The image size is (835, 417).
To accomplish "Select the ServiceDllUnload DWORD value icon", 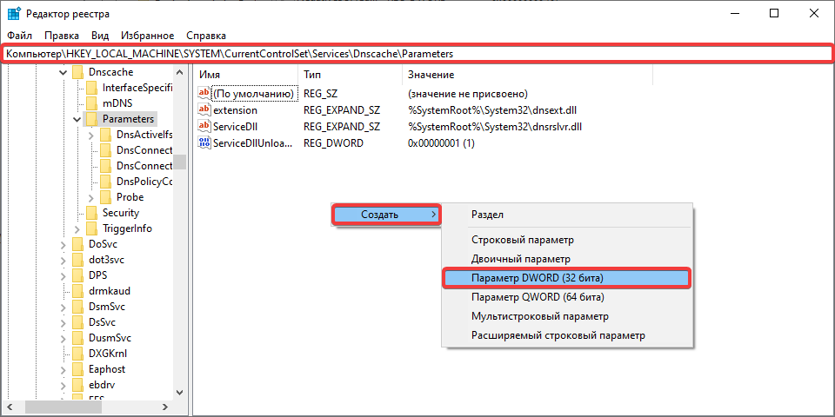I will [x=204, y=143].
